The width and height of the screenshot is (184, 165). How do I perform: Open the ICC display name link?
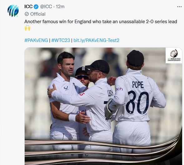(28, 7)
